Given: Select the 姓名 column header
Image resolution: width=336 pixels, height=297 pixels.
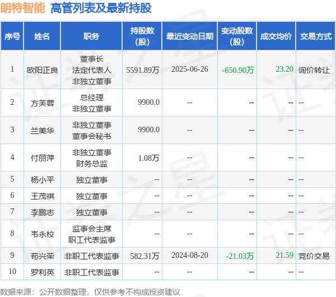Looking at the screenshot, I should point(42,36).
